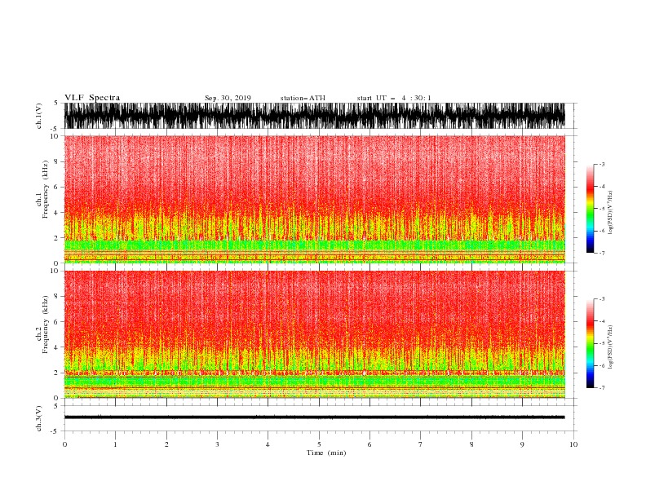Click the ch.1 spectrogram color scale bar
This screenshot has height=499, width=646.
tap(590, 209)
